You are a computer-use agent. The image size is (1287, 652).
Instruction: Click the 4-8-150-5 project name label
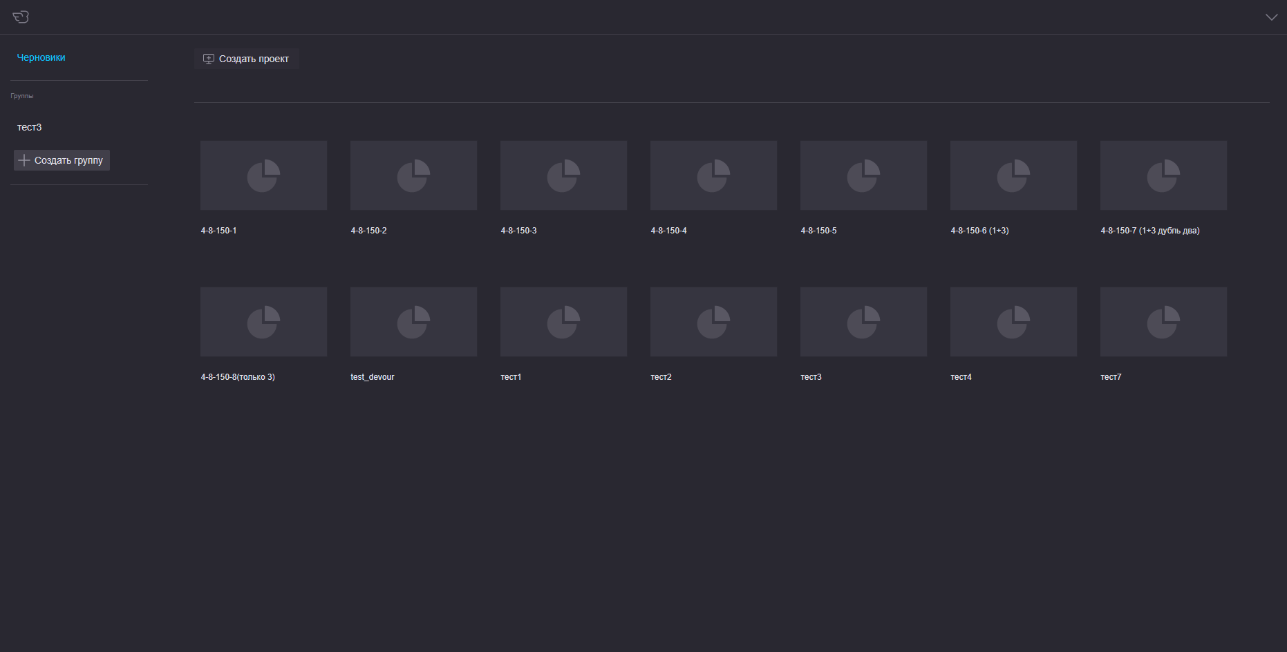(x=818, y=231)
